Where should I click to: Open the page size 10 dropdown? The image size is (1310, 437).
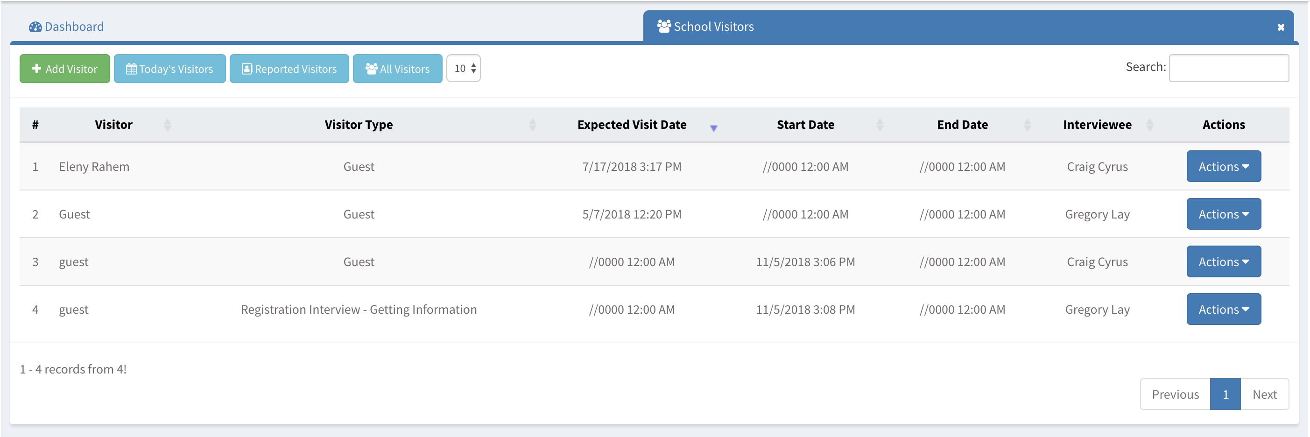pos(463,68)
